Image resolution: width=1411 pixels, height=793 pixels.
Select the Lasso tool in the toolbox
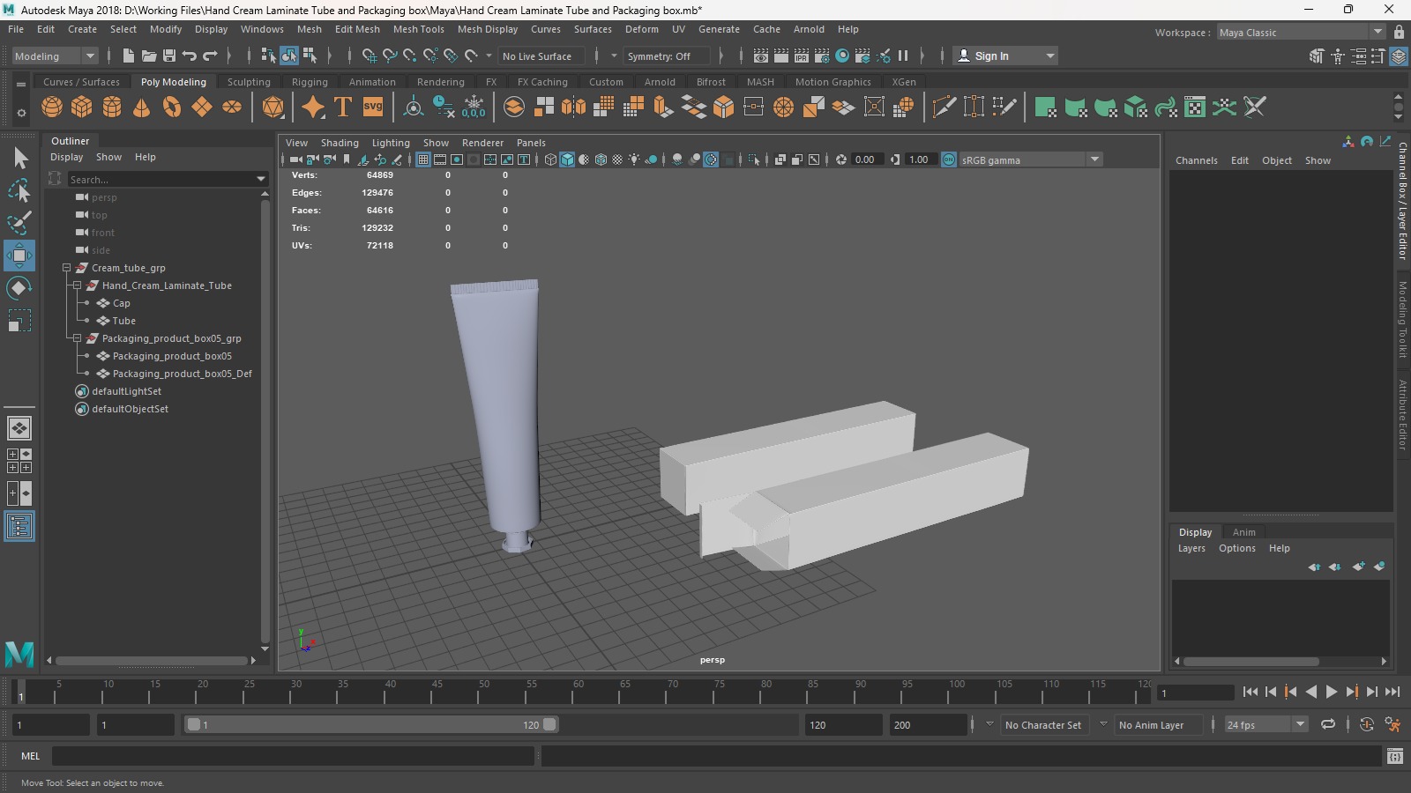(x=19, y=190)
